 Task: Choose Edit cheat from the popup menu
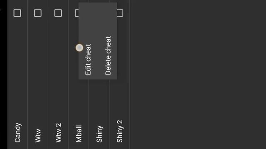[88, 59]
